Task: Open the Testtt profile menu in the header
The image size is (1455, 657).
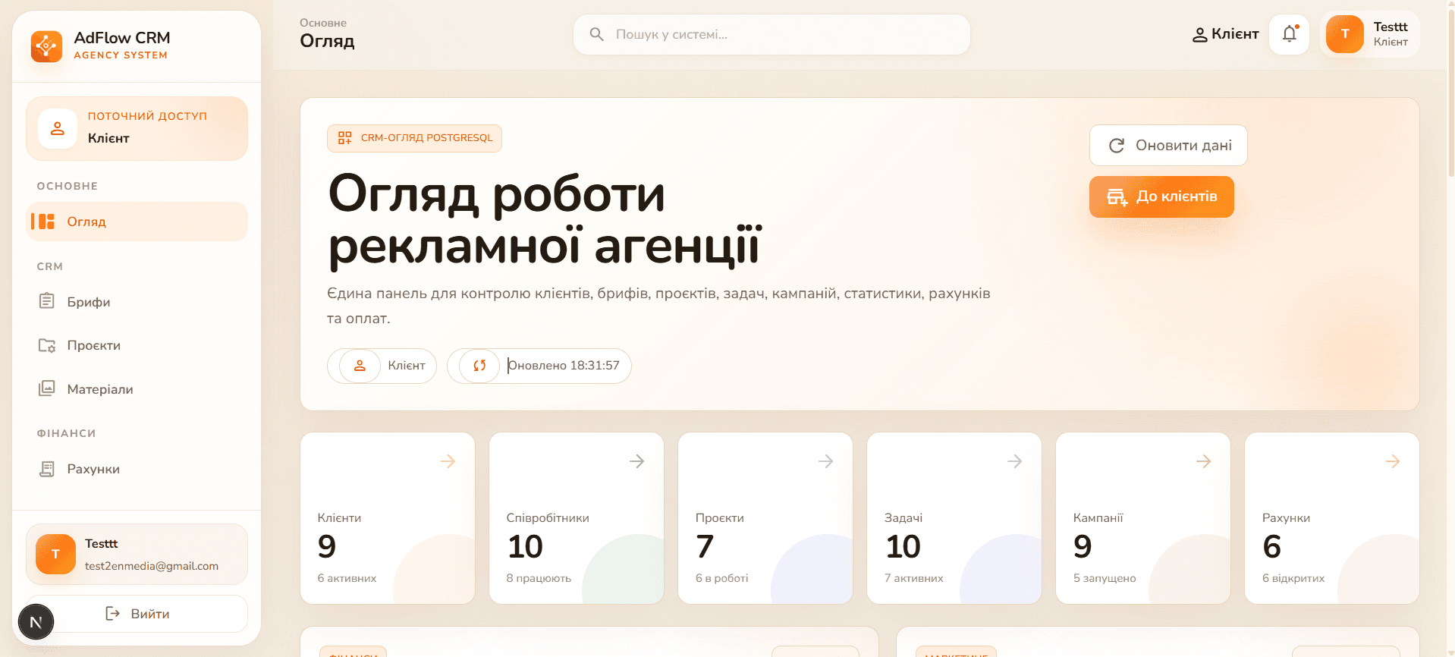Action: click(x=1370, y=34)
